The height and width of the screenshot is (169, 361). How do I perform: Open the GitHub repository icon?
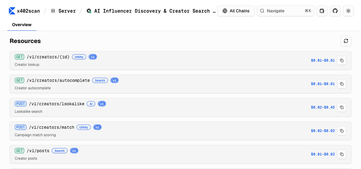point(335,11)
